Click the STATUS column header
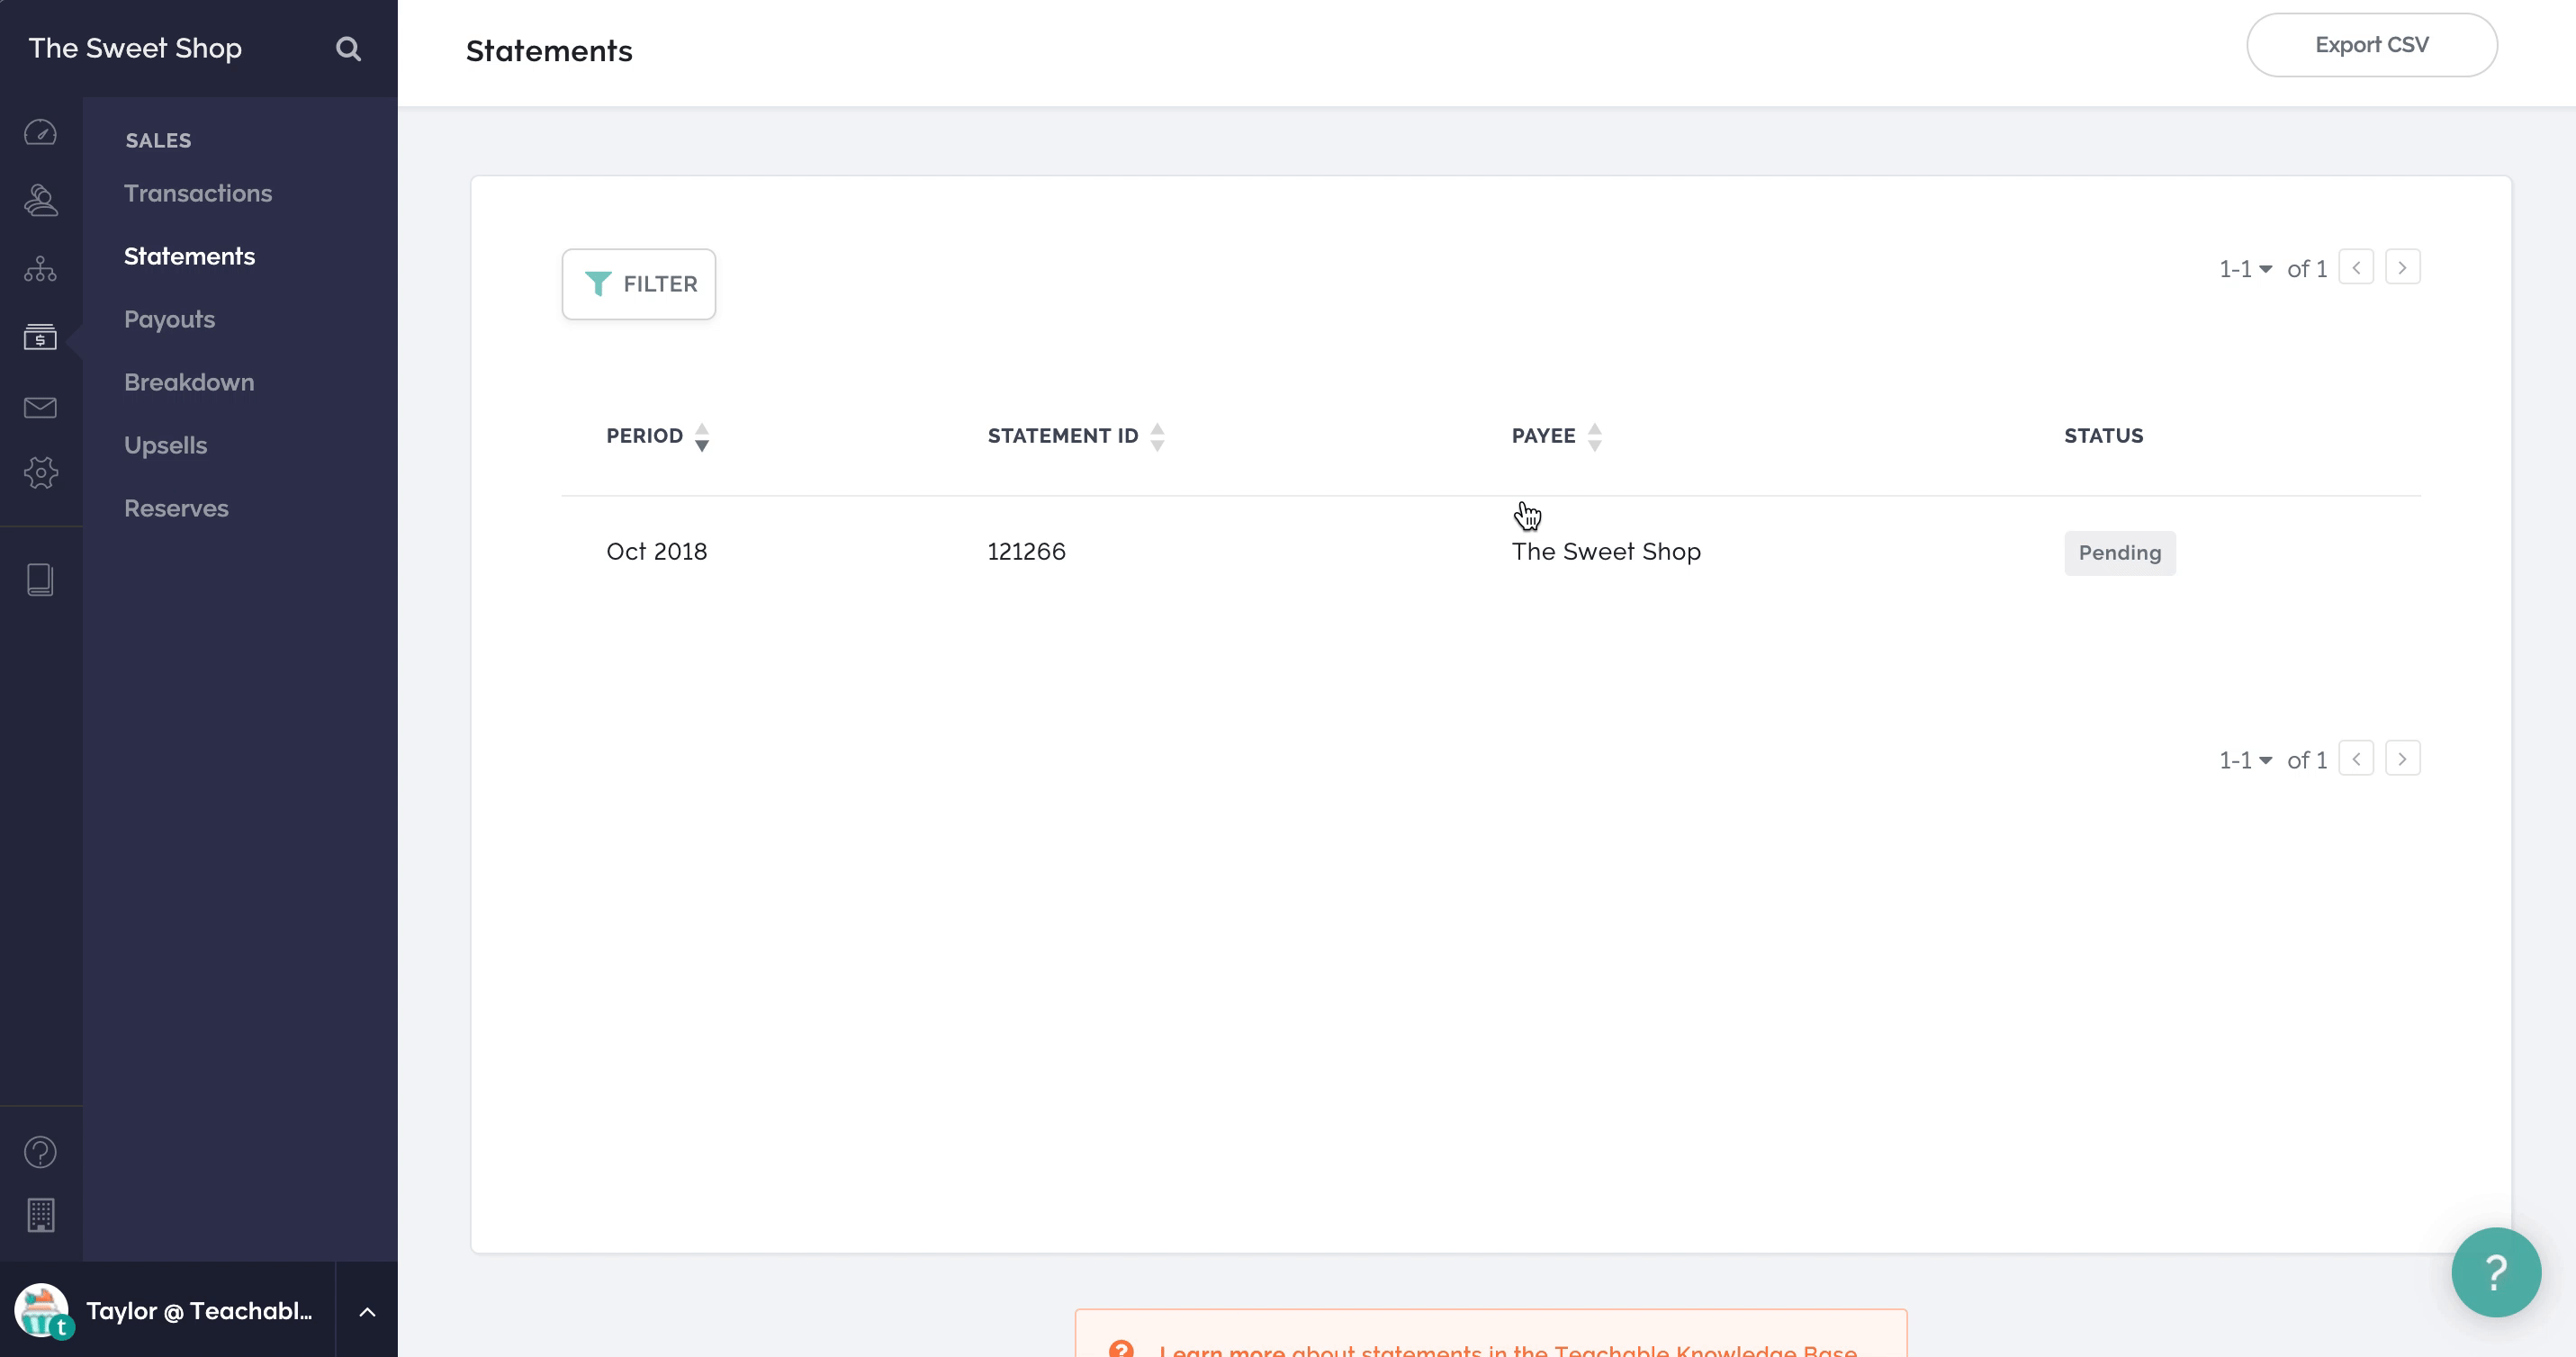Viewport: 2576px width, 1357px height. click(x=2103, y=436)
